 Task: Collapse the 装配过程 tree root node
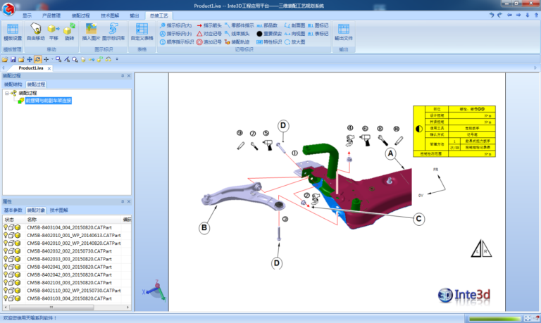point(6,93)
